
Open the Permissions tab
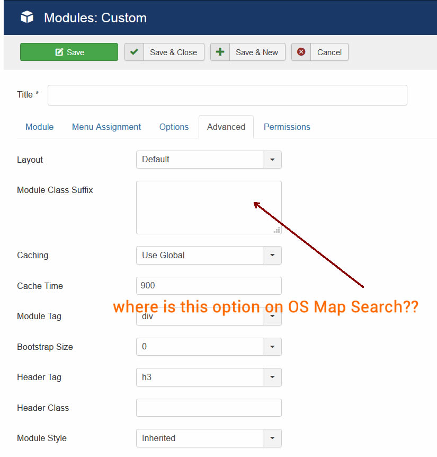coord(287,127)
